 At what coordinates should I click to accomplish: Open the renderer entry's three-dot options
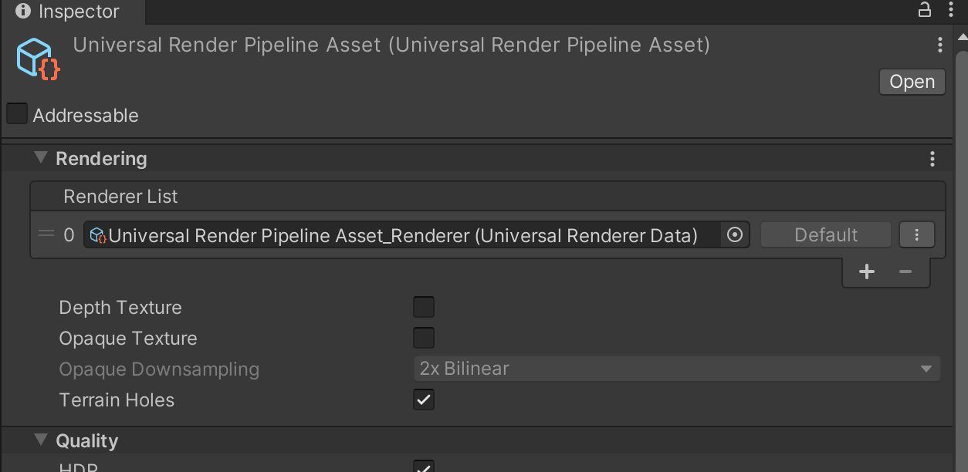pos(917,235)
